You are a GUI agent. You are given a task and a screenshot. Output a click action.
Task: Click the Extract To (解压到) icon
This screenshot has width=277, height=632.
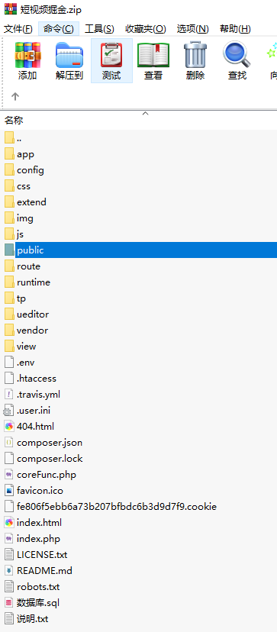[69, 55]
